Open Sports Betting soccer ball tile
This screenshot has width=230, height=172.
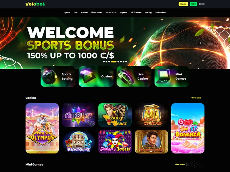click(58, 77)
